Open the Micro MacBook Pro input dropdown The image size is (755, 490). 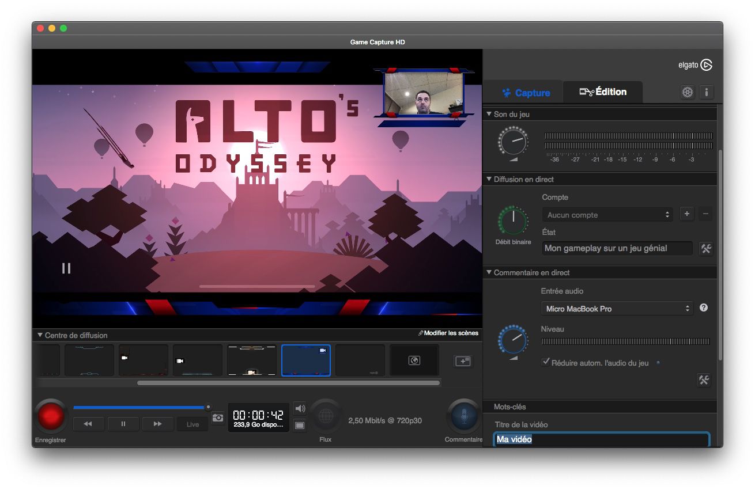coord(617,309)
